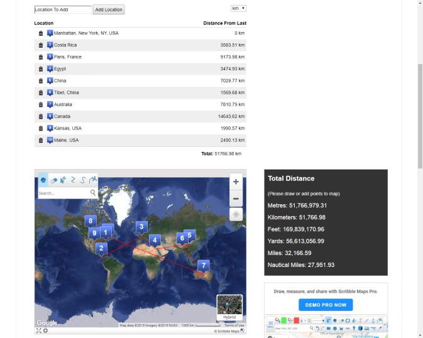
Task: Zoom in on the map
Action: tap(236, 182)
